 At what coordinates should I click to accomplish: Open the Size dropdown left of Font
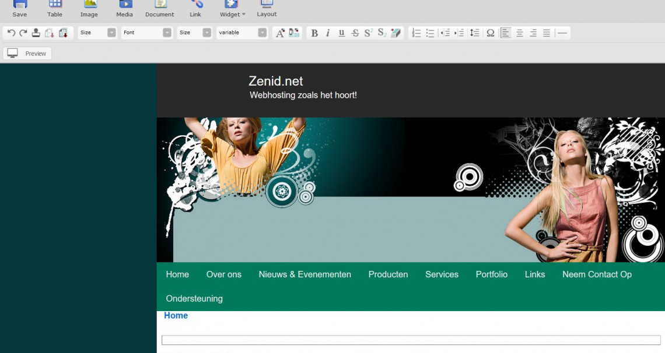pyautogui.click(x=97, y=33)
